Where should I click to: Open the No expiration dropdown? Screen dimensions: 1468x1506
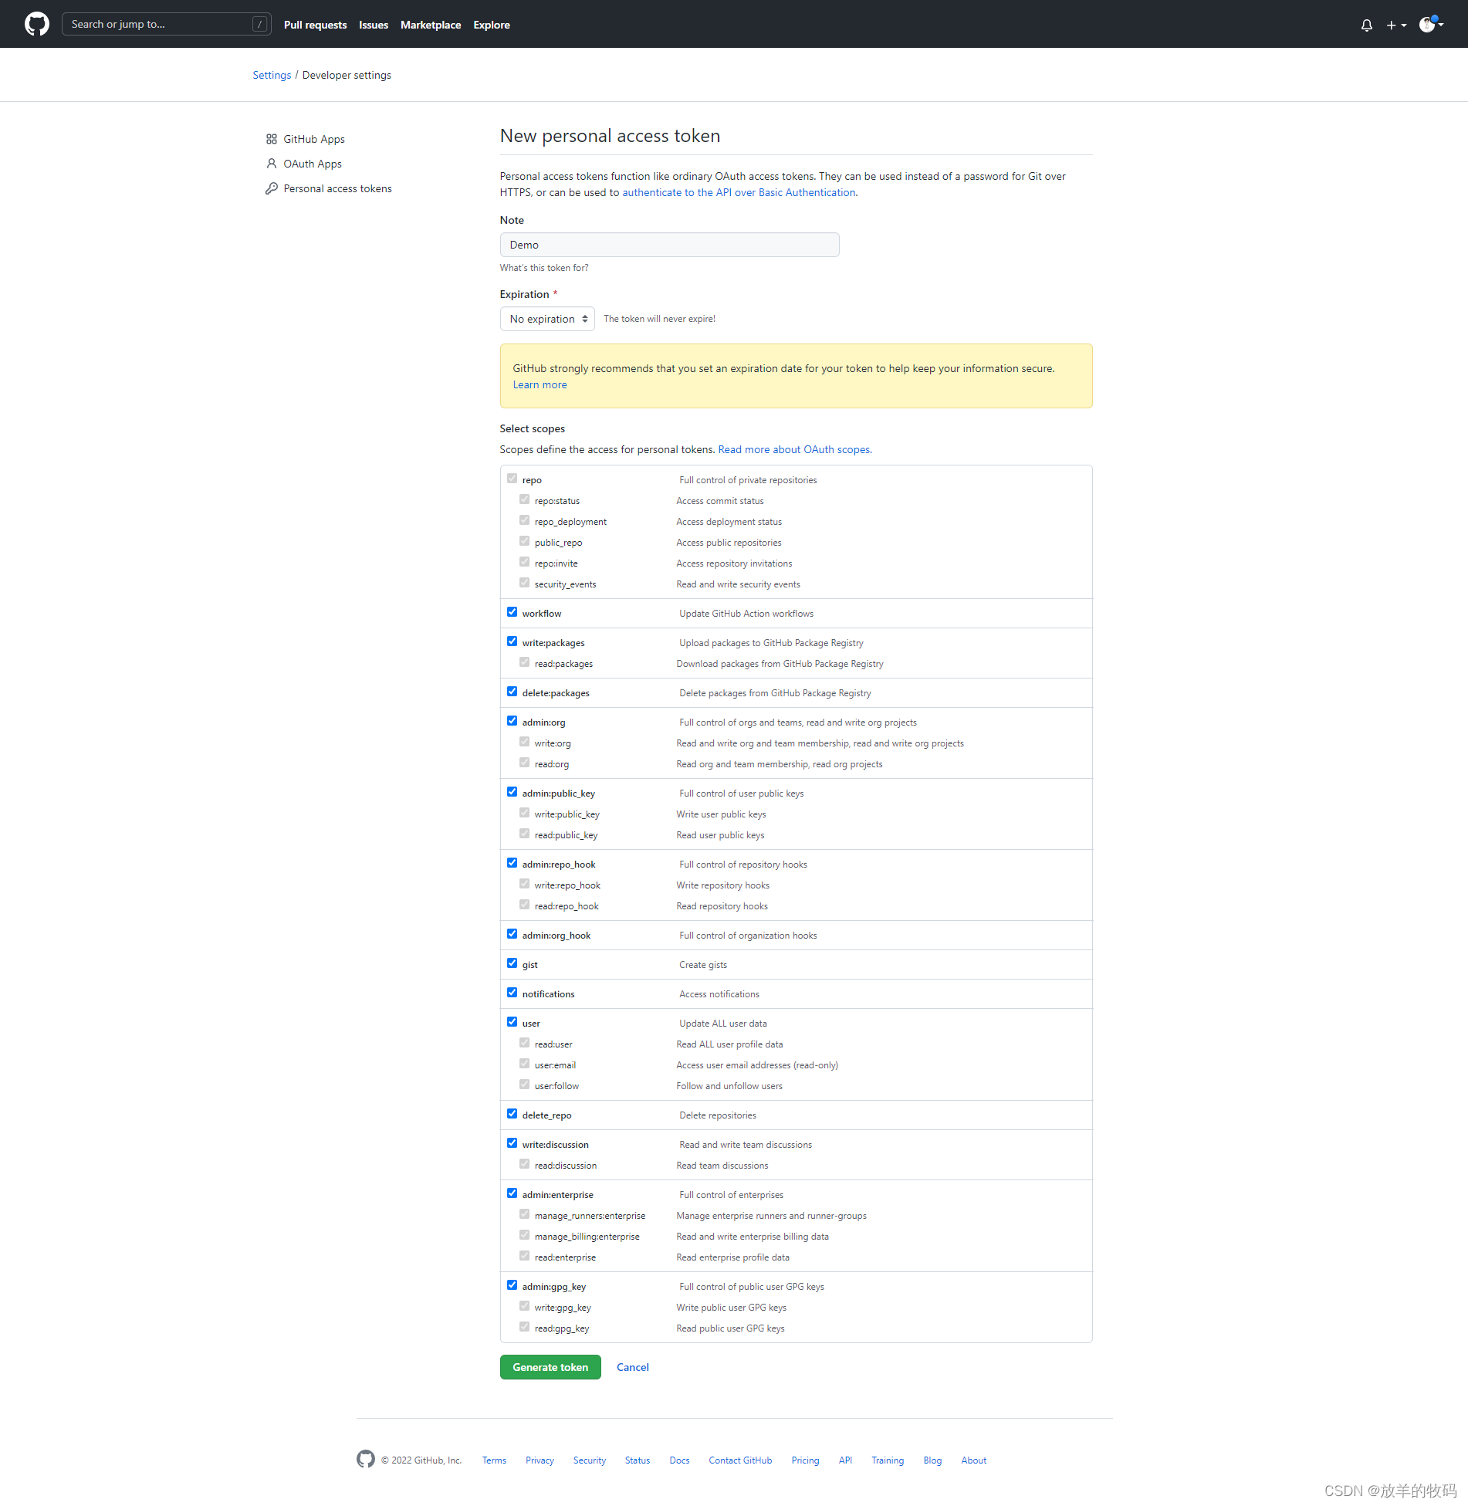[547, 319]
